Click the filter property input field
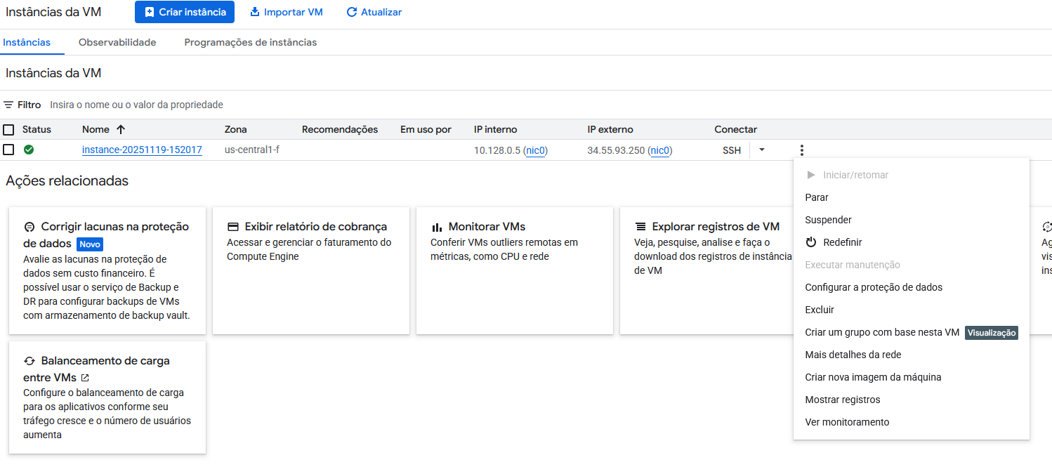 (281, 105)
